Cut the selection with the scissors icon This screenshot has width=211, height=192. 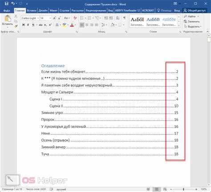point(16,16)
